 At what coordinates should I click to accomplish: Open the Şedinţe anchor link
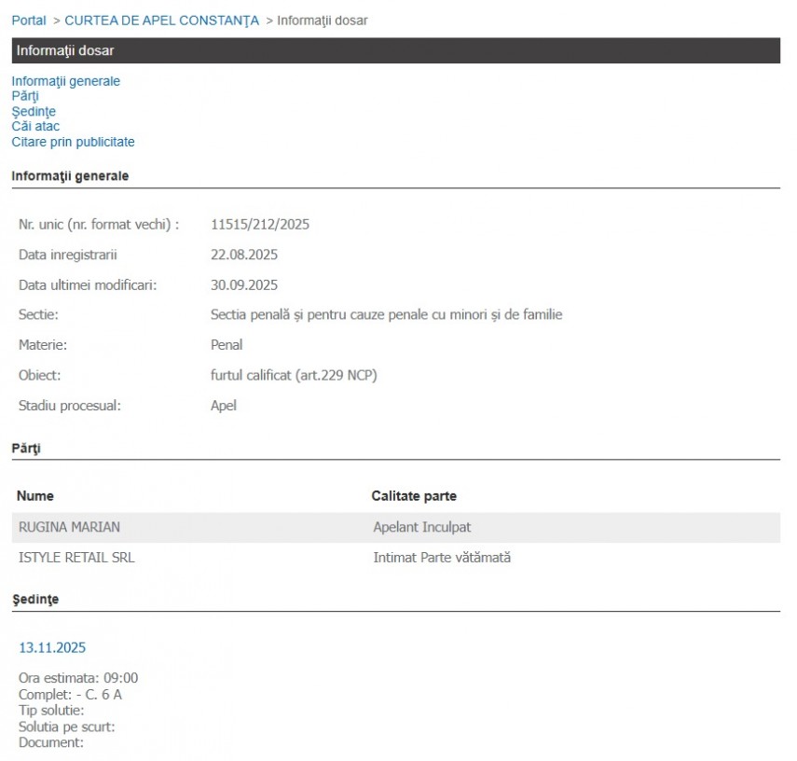tap(34, 112)
